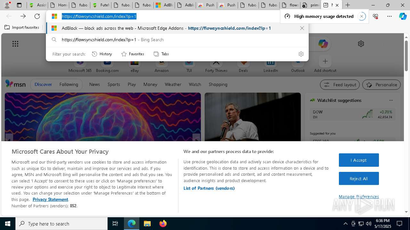Open the News section

pos(94,84)
